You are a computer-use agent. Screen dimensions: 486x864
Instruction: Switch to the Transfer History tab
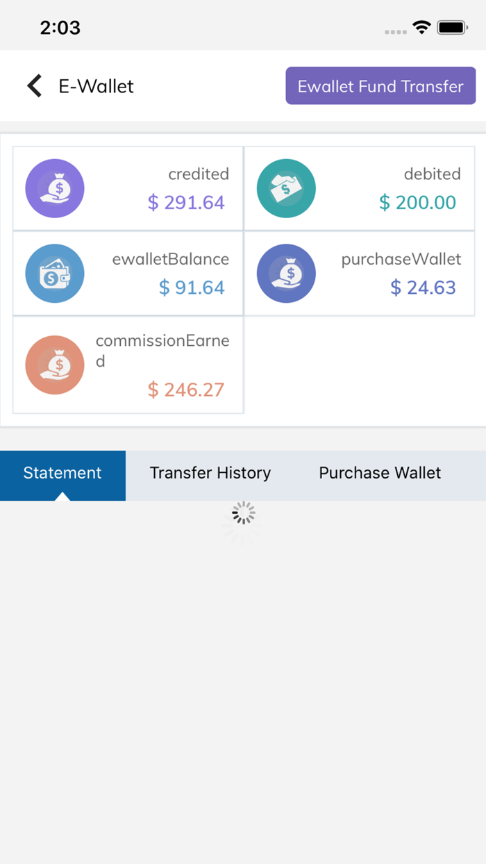click(x=210, y=473)
